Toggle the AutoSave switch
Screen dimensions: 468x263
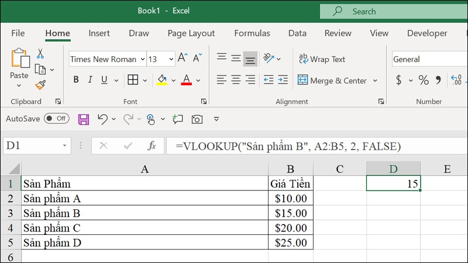[x=56, y=119]
